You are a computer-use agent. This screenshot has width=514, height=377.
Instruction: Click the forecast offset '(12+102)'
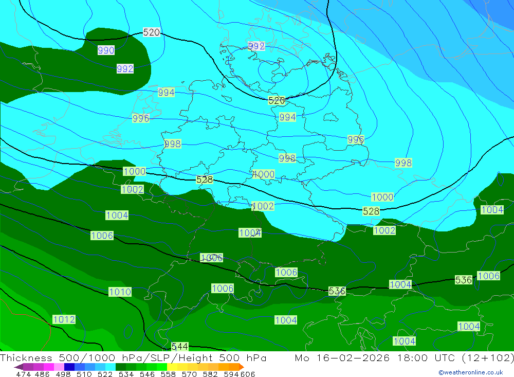pos(488,357)
